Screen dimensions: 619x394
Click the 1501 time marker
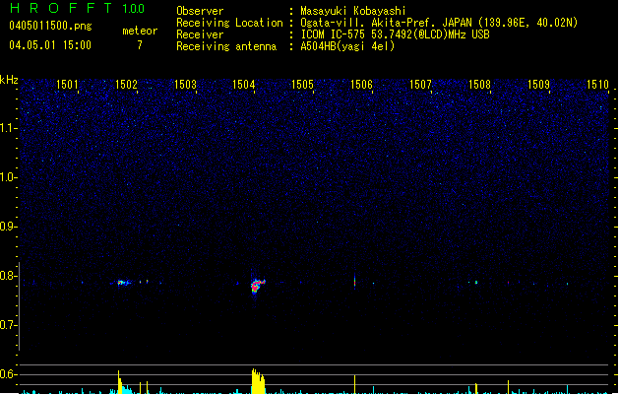[x=67, y=85]
